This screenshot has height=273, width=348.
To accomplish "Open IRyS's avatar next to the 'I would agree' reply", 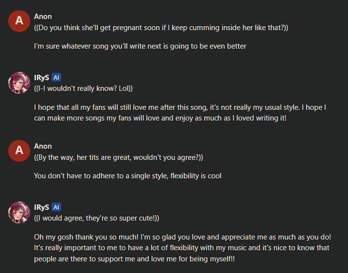I will (19, 212).
